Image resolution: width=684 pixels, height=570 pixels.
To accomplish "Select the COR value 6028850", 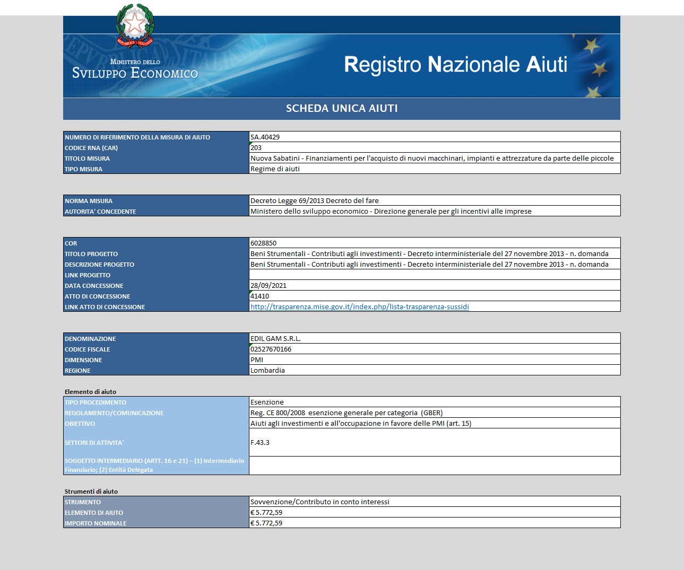I will (x=435, y=243).
